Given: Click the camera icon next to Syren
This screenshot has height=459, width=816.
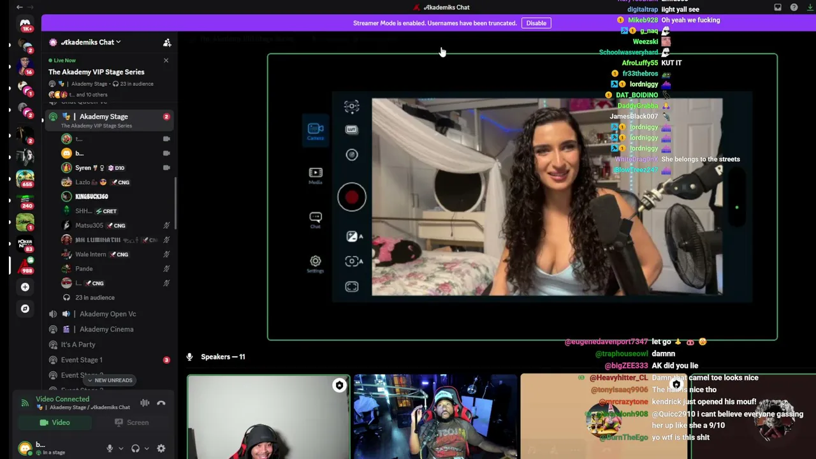Looking at the screenshot, I should [x=166, y=168].
